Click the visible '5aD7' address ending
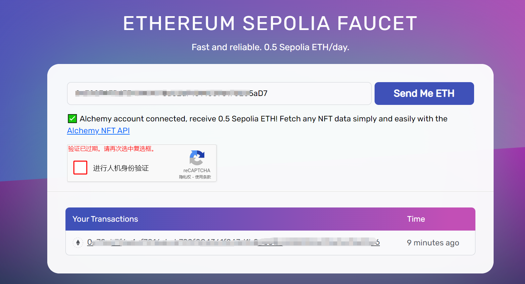 [258, 93]
